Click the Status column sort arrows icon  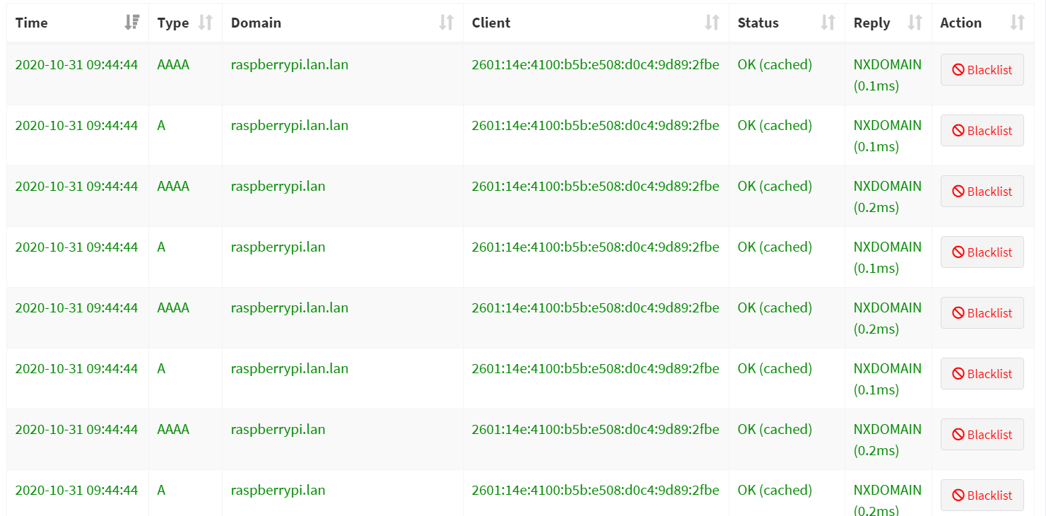point(828,23)
